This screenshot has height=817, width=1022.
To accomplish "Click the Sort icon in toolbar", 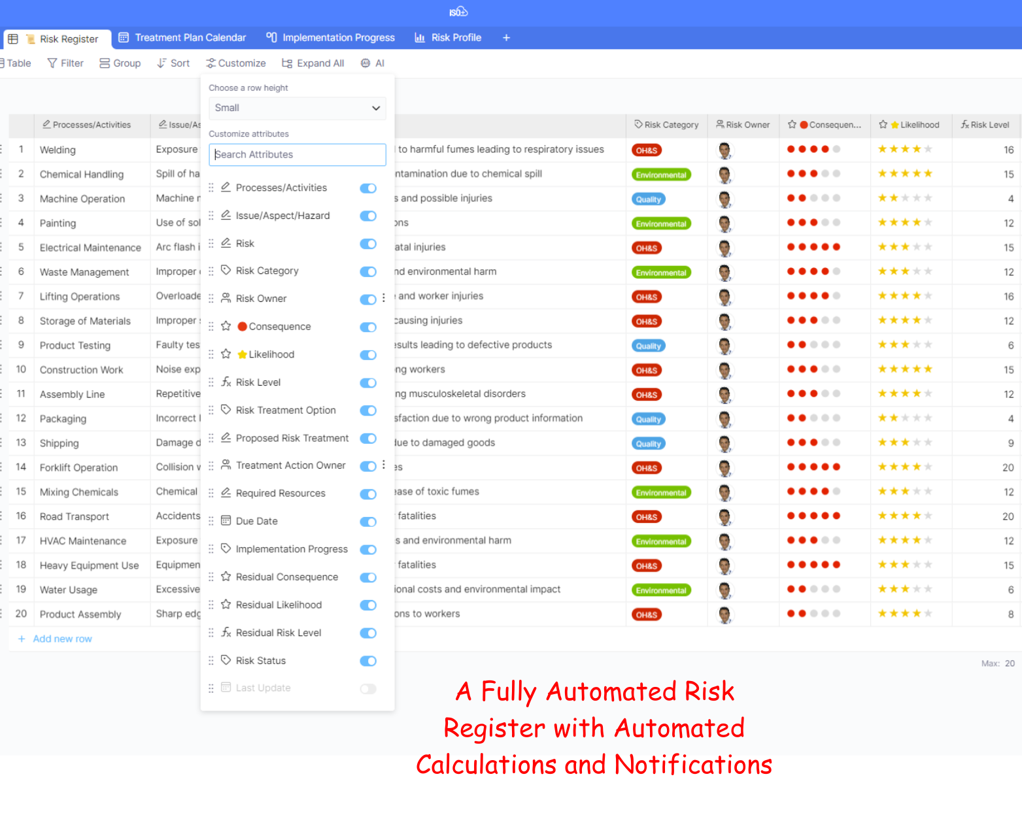I will (x=162, y=63).
